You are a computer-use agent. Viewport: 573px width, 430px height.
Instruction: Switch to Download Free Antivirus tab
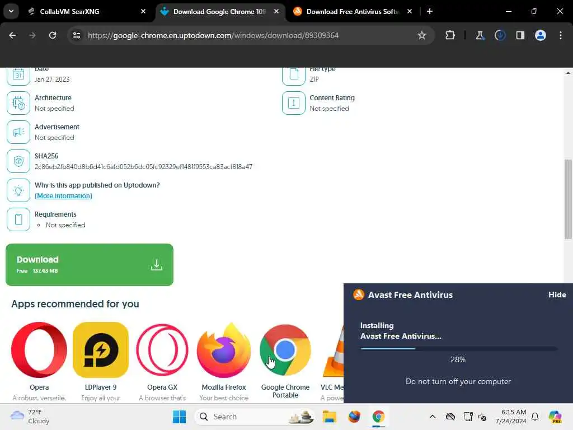353,12
